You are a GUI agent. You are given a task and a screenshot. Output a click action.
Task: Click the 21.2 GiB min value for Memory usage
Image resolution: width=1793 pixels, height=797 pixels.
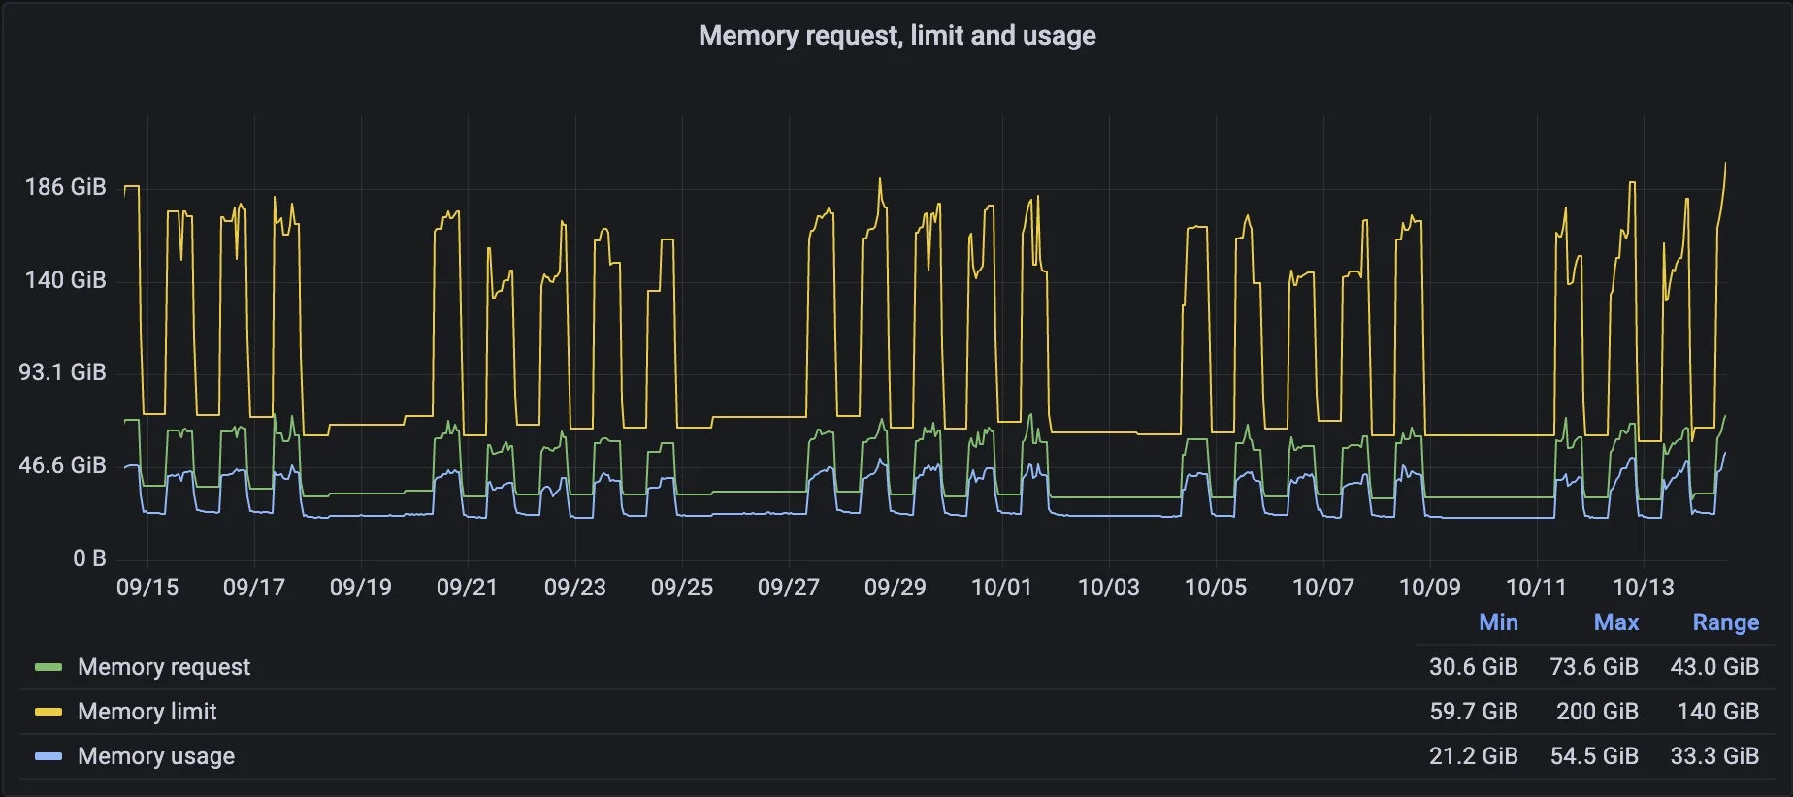(x=1473, y=756)
